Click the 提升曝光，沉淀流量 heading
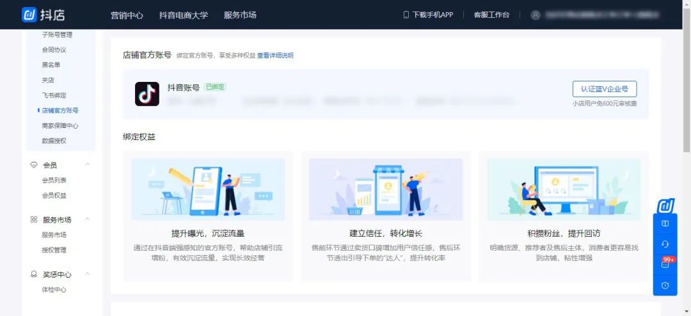This screenshot has height=316, width=691. 207,233
